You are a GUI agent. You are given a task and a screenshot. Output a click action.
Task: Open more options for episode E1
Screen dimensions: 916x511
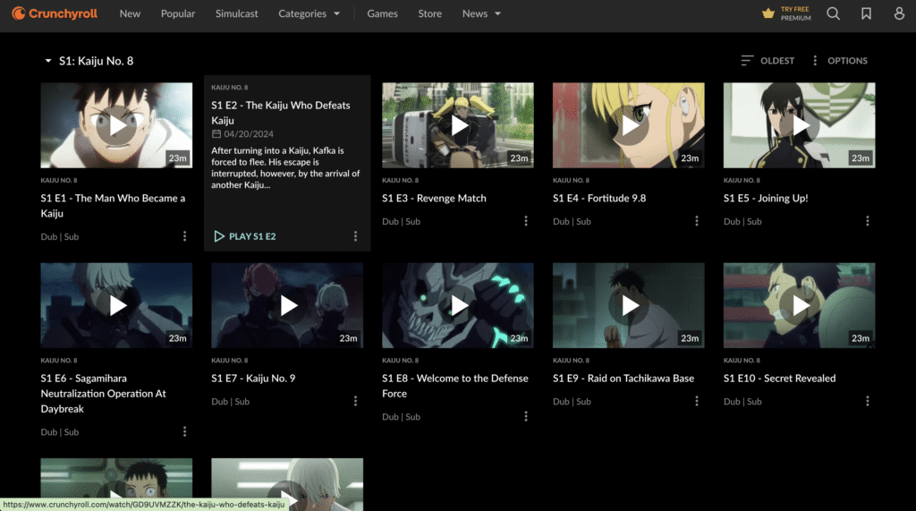(x=184, y=236)
